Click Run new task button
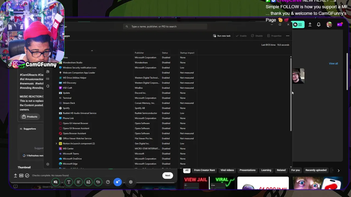 pyautogui.click(x=222, y=36)
